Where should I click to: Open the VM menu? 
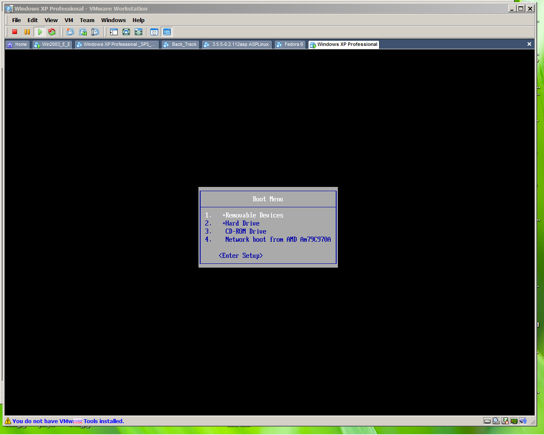click(x=69, y=20)
